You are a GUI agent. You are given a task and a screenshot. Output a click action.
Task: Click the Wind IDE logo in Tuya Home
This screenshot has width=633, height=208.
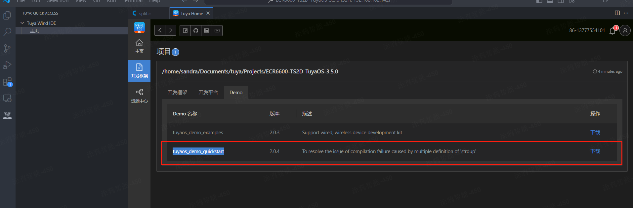(139, 27)
